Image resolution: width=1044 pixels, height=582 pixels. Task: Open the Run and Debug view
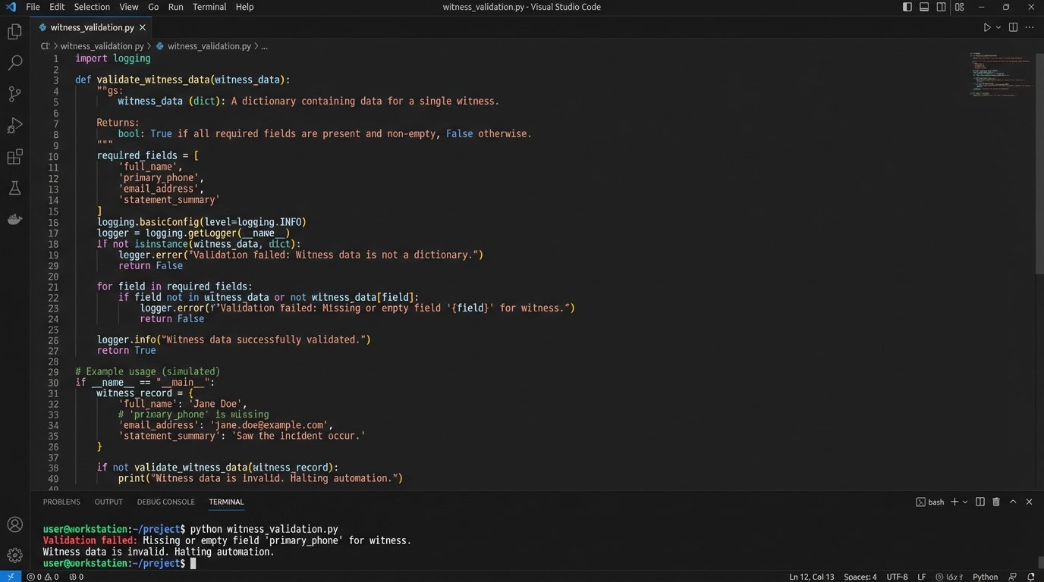14,125
